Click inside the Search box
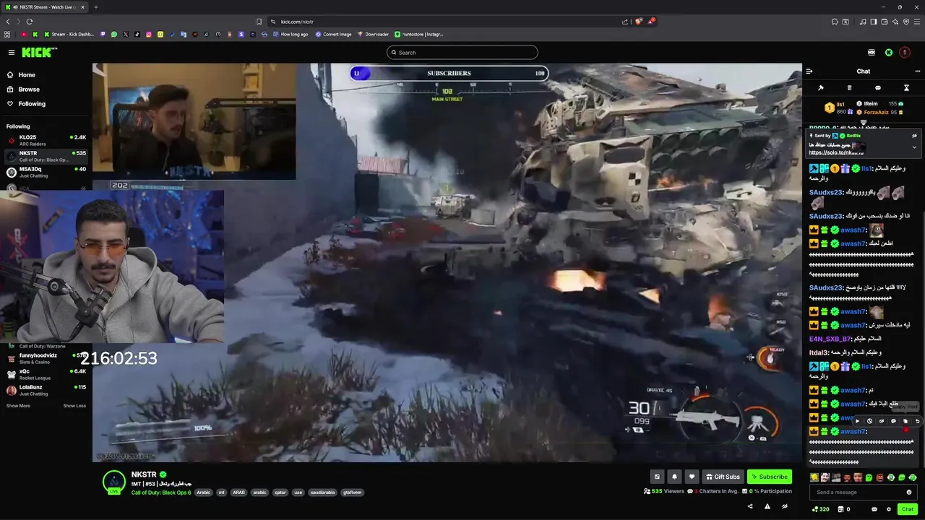The image size is (925, 520). 462,52
